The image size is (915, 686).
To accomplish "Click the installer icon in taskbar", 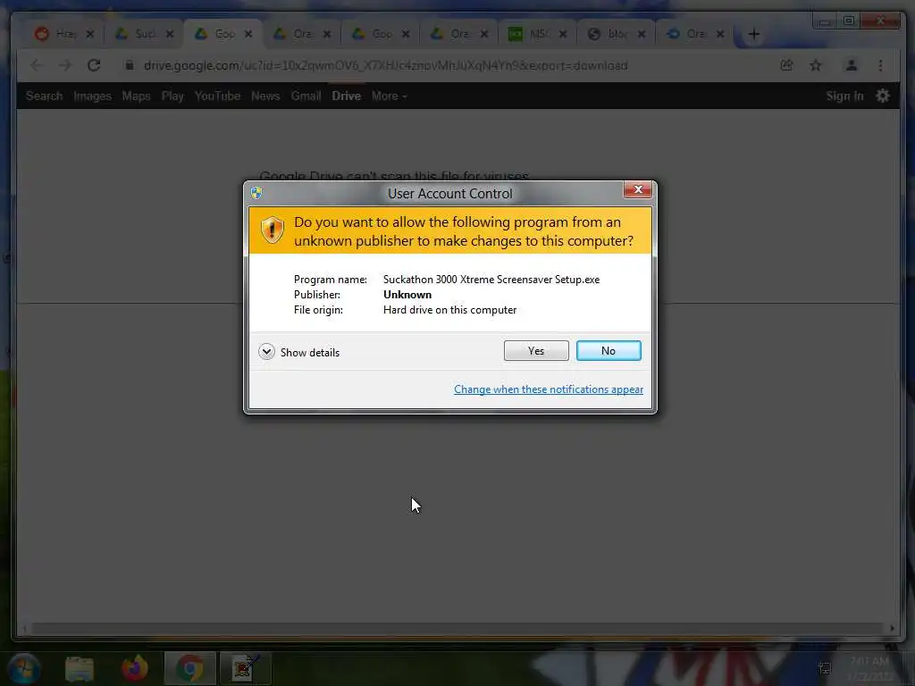I will pyautogui.click(x=246, y=668).
